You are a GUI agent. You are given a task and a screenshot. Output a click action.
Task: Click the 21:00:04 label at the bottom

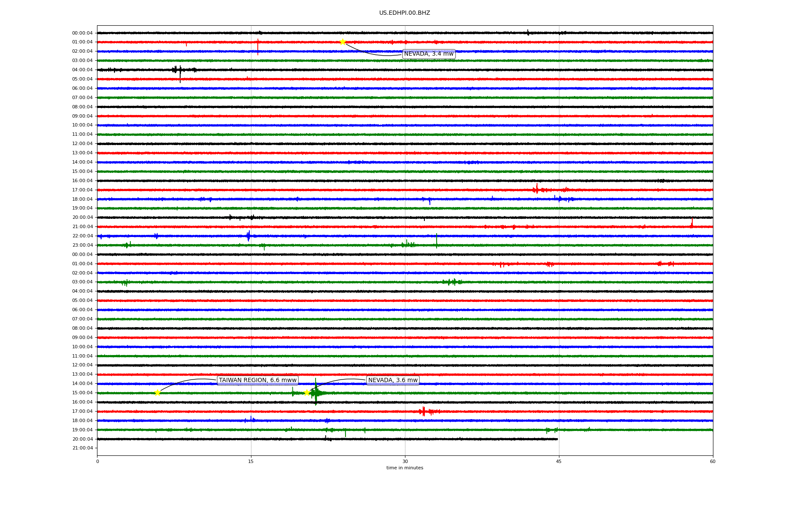(x=82, y=448)
